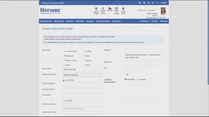Select Online - Other party type
The width and height of the screenshot is (209, 117).
tap(64, 60)
